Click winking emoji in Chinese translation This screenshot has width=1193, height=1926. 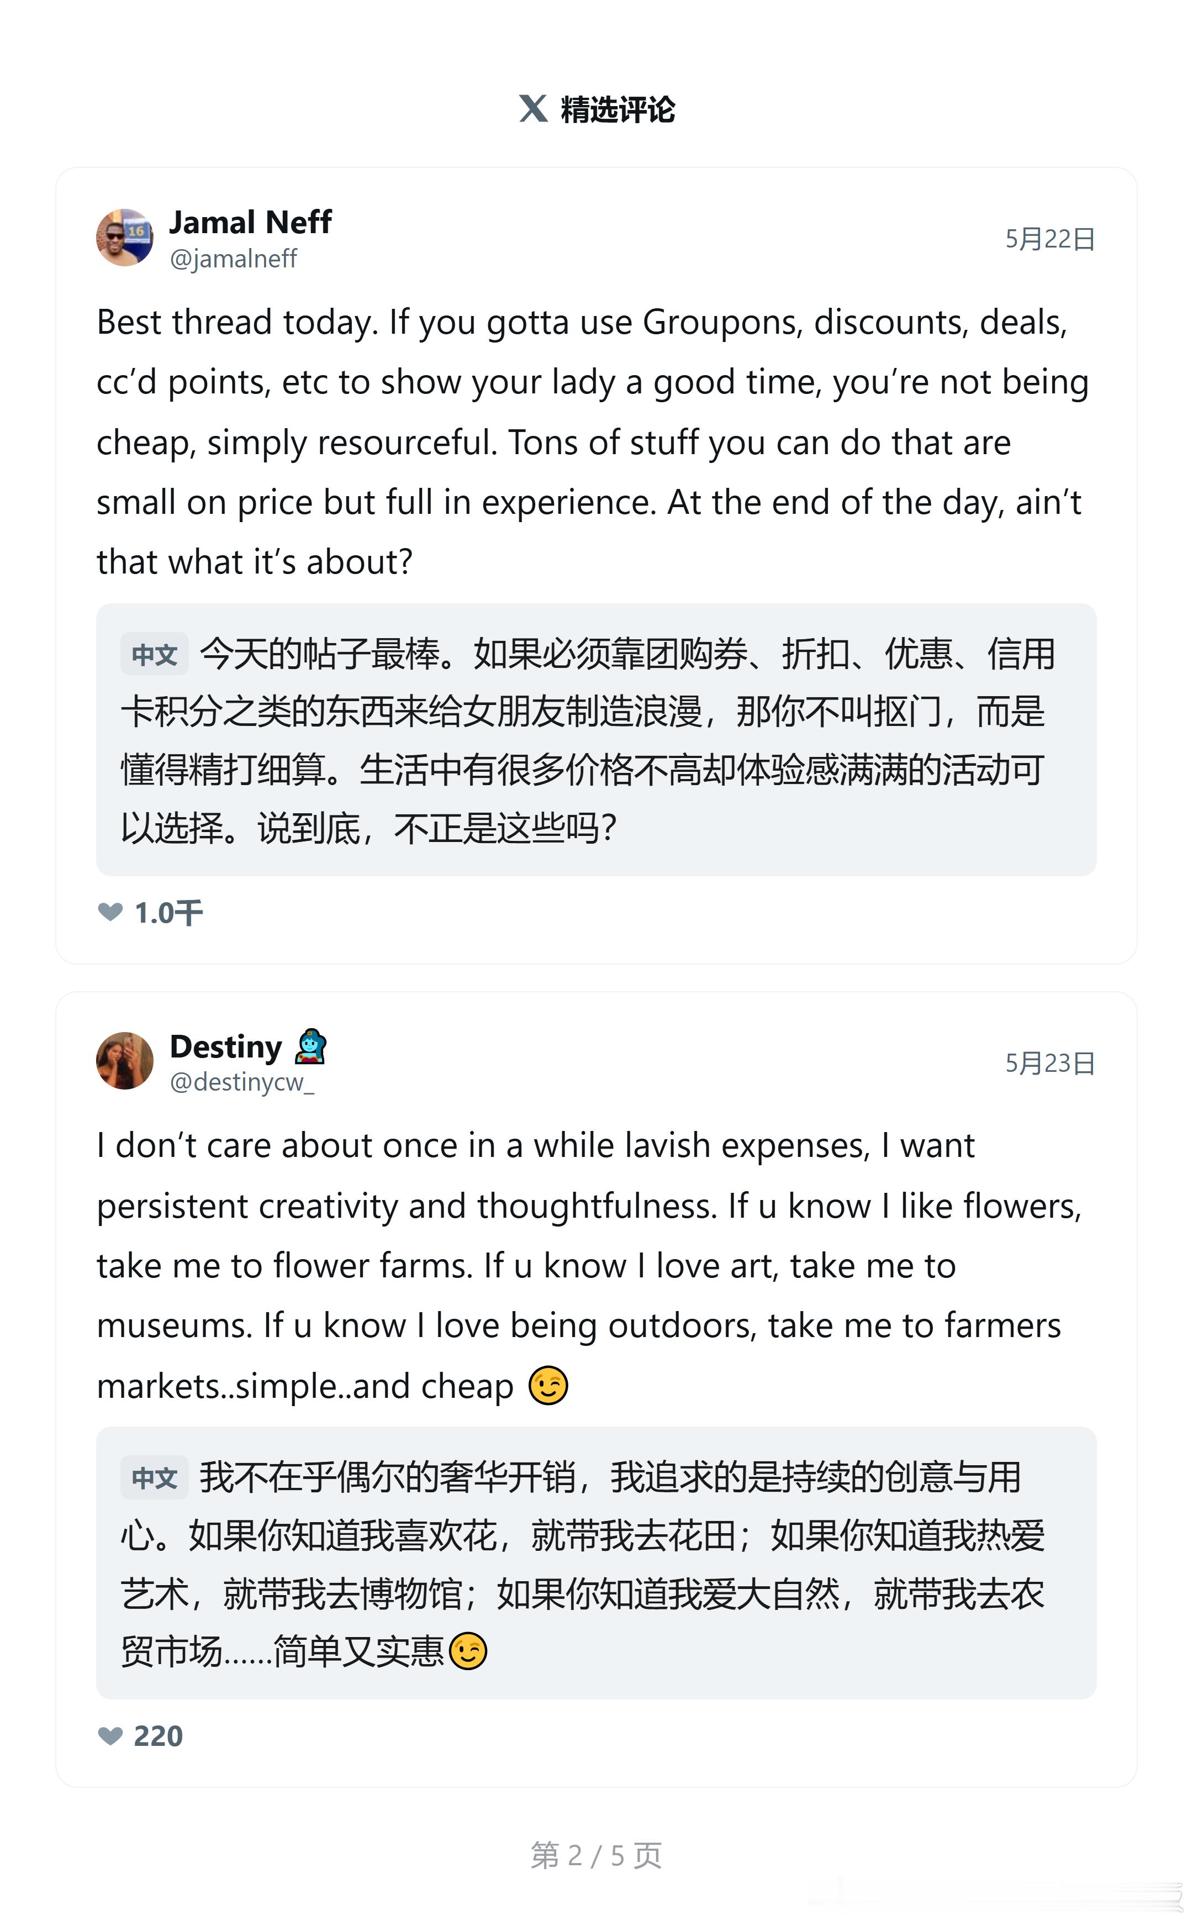coord(468,1651)
